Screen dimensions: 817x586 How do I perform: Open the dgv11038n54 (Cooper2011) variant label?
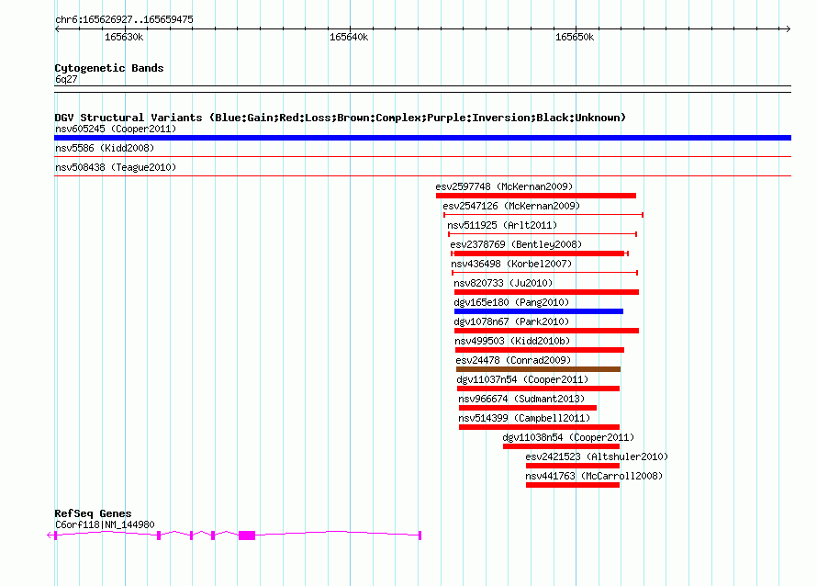tap(568, 437)
